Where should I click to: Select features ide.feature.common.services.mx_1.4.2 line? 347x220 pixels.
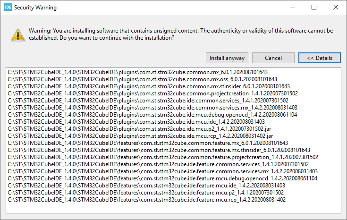[163, 171]
